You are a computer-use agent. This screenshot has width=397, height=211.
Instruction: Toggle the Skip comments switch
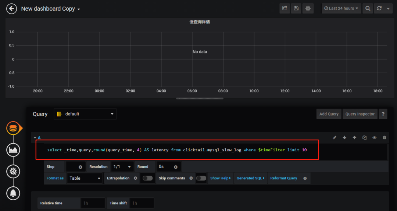click(201, 178)
